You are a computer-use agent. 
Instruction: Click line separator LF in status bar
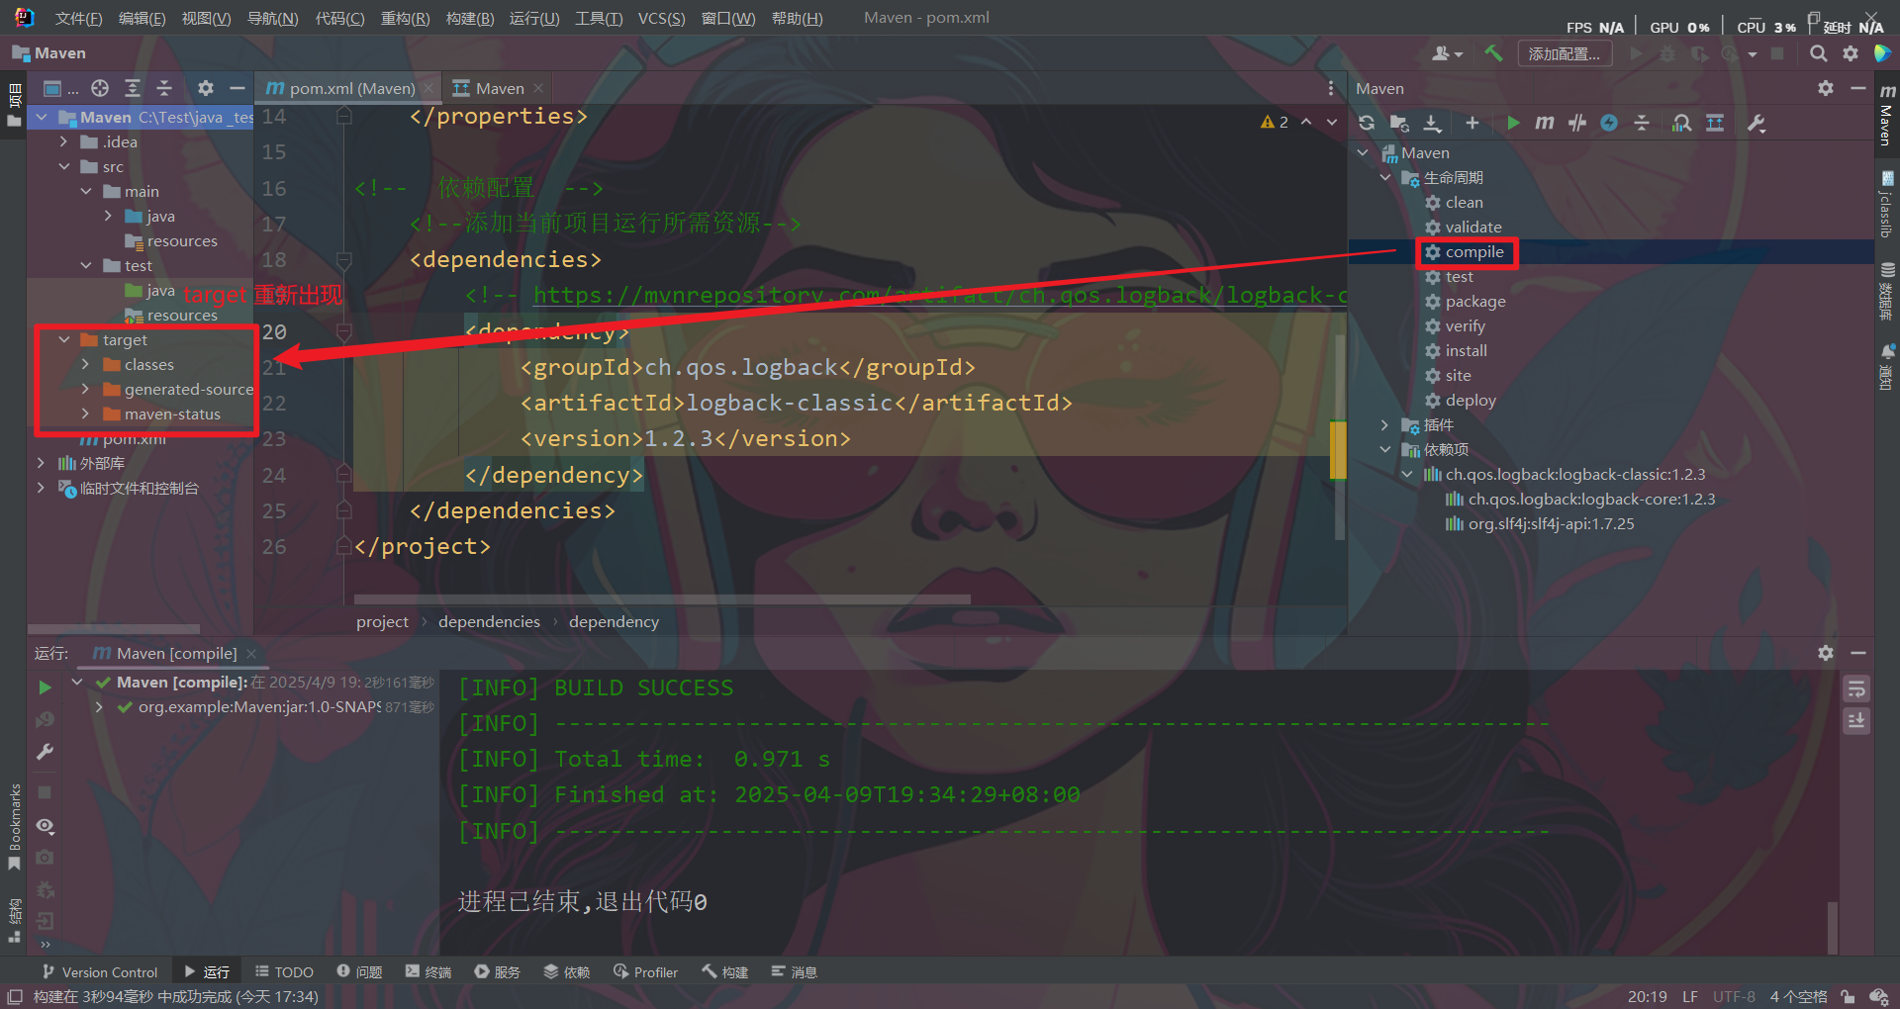coord(1690,996)
